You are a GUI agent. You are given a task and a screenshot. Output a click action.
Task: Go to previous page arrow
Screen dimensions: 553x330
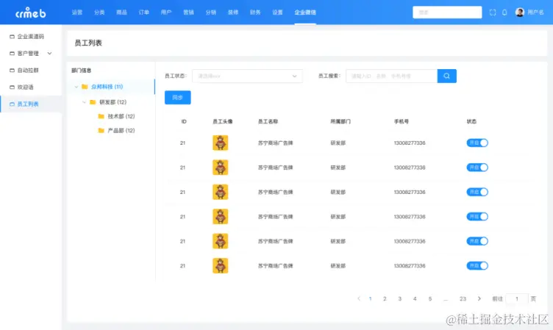pos(359,298)
